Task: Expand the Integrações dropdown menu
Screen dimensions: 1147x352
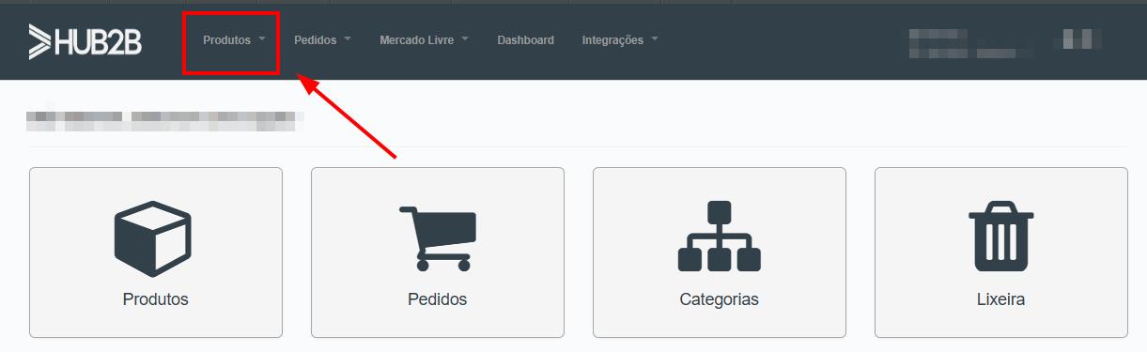Action: (620, 40)
